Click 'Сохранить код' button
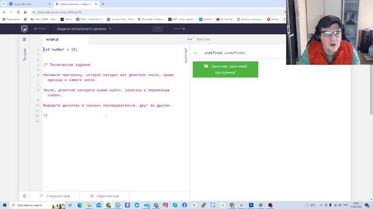373x209 pixels. [x=55, y=196]
